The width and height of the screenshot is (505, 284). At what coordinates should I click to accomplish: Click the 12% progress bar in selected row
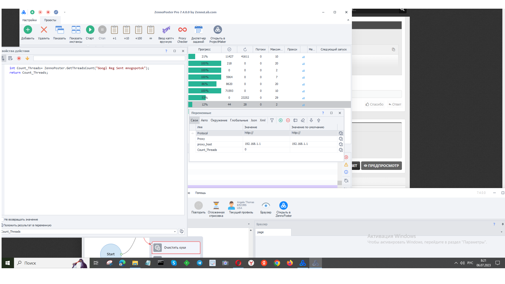[205, 104]
